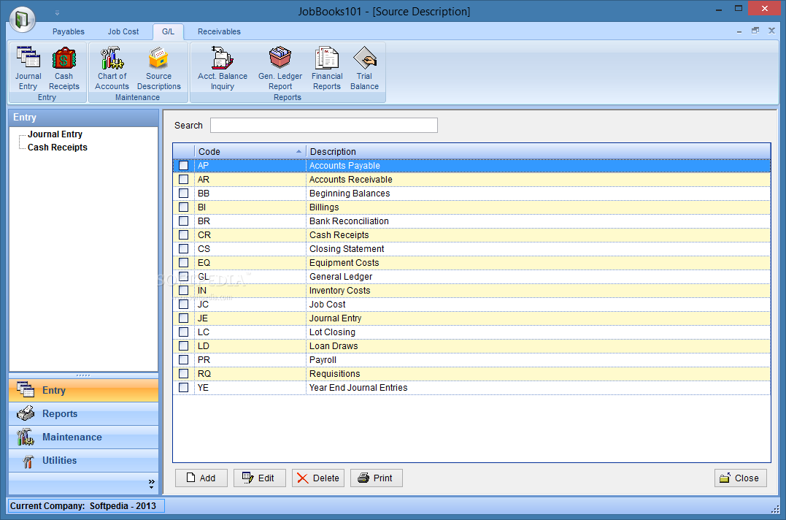Check the PR Payroll checkbox
The image size is (786, 520).
pyautogui.click(x=183, y=359)
